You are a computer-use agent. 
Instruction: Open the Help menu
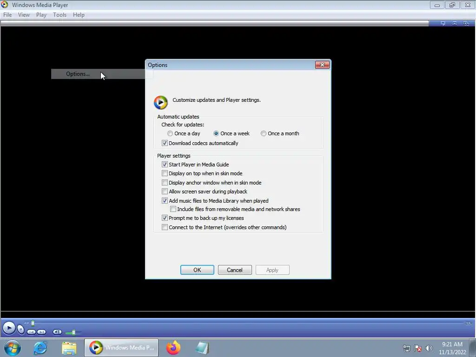click(79, 15)
